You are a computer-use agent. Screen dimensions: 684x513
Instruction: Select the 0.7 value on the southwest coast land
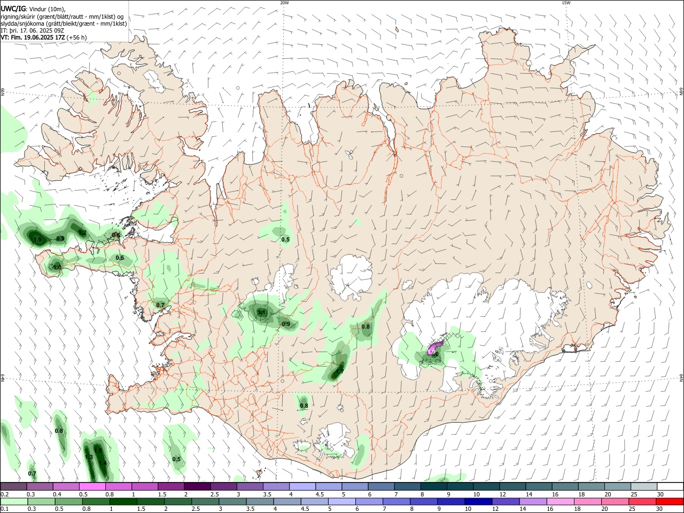(160, 305)
